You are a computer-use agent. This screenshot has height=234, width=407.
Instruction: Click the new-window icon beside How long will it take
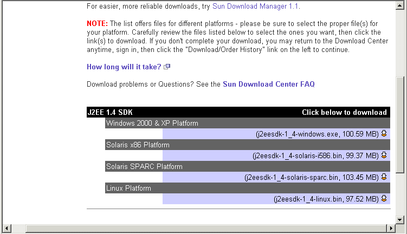click(167, 67)
